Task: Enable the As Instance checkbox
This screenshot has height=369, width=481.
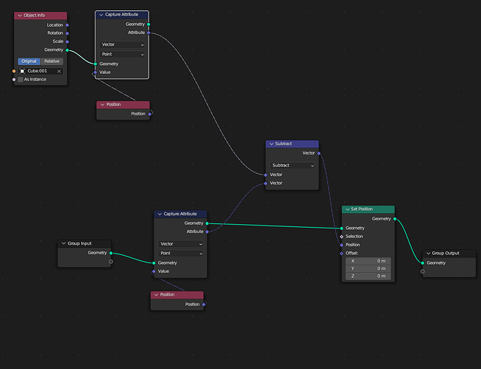Action: pyautogui.click(x=21, y=80)
